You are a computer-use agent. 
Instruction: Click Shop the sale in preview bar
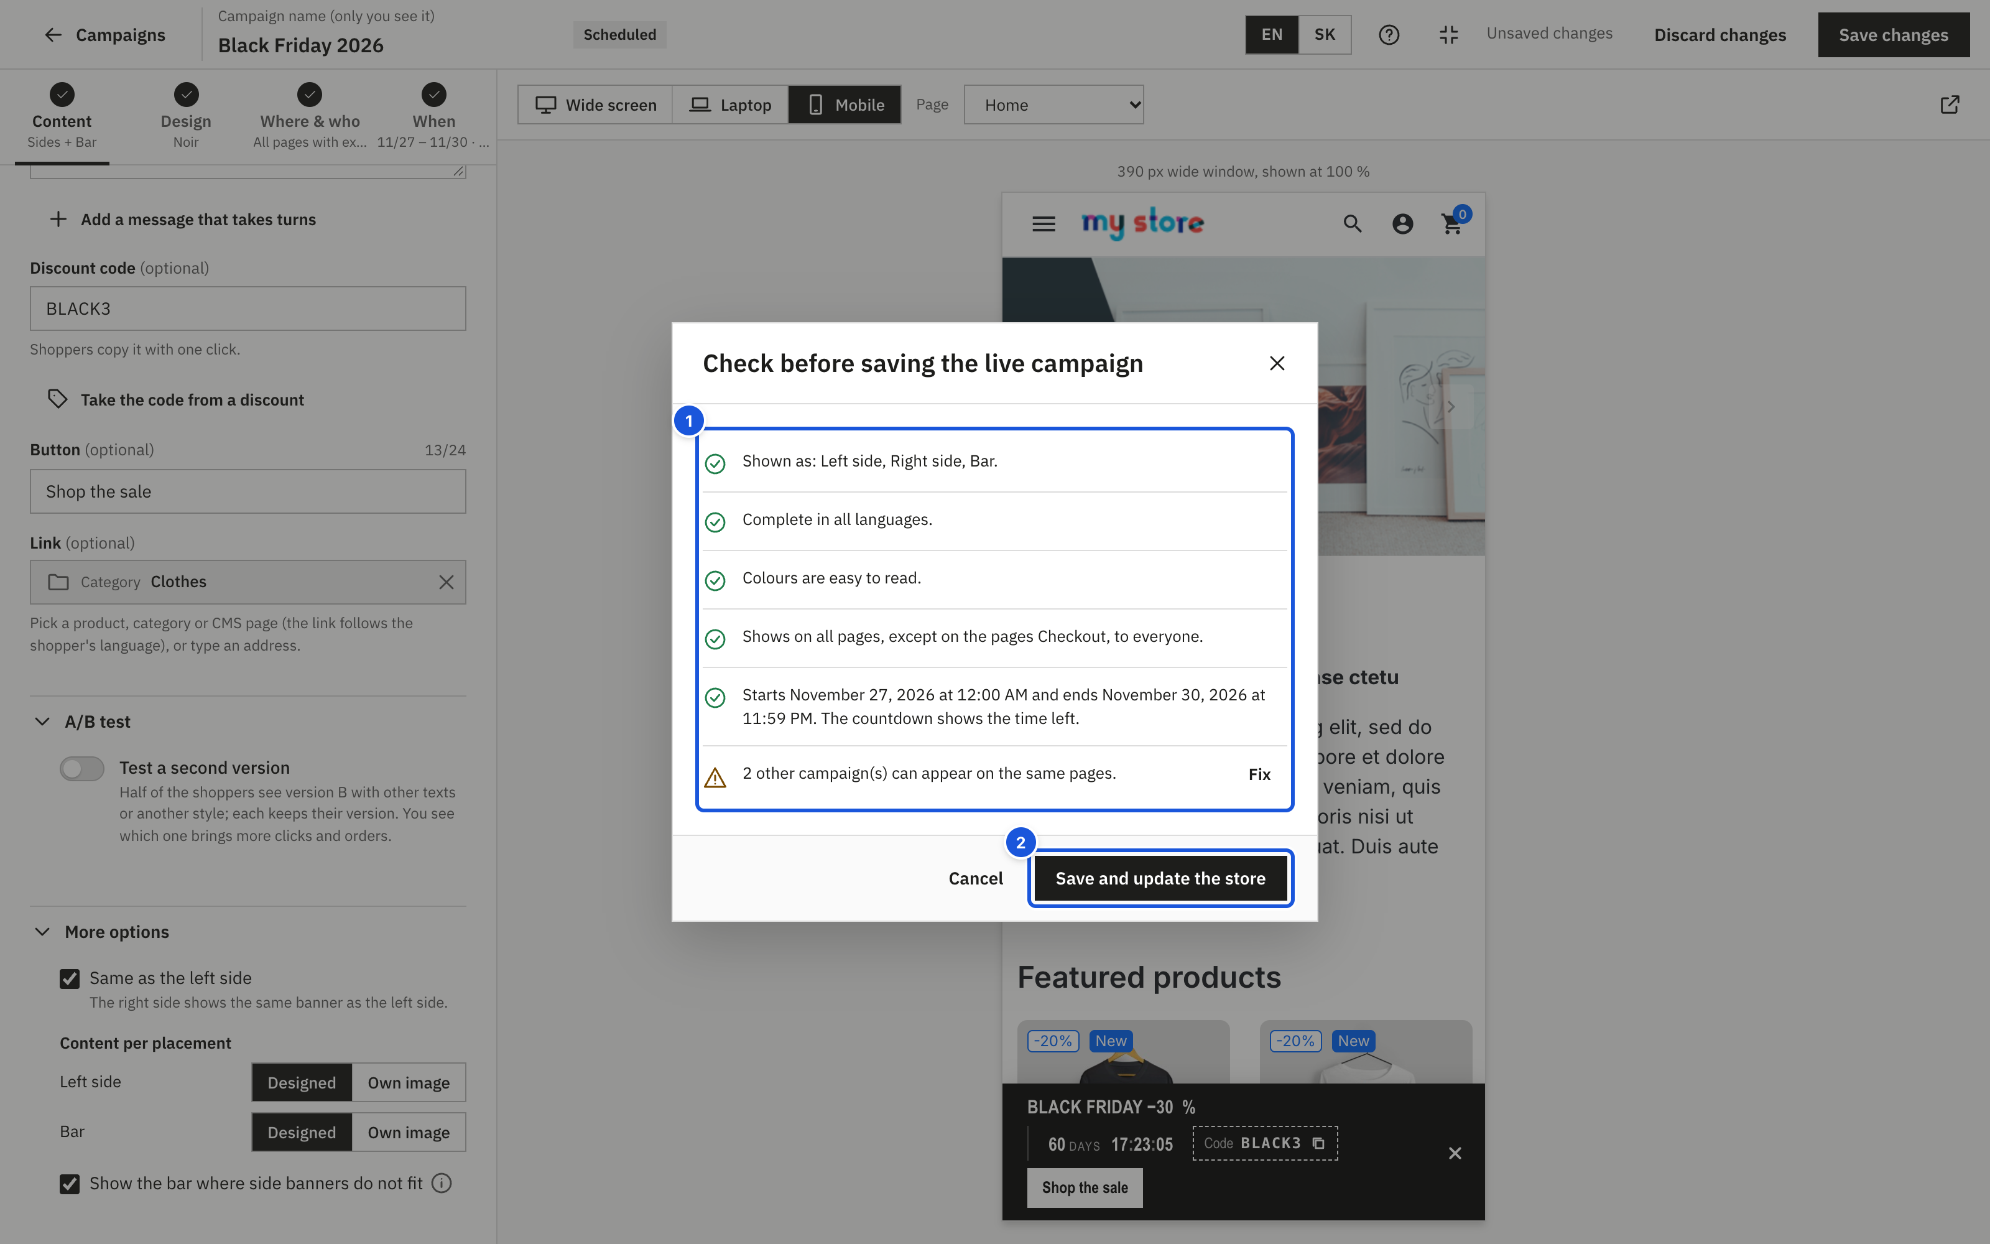pyautogui.click(x=1085, y=1187)
